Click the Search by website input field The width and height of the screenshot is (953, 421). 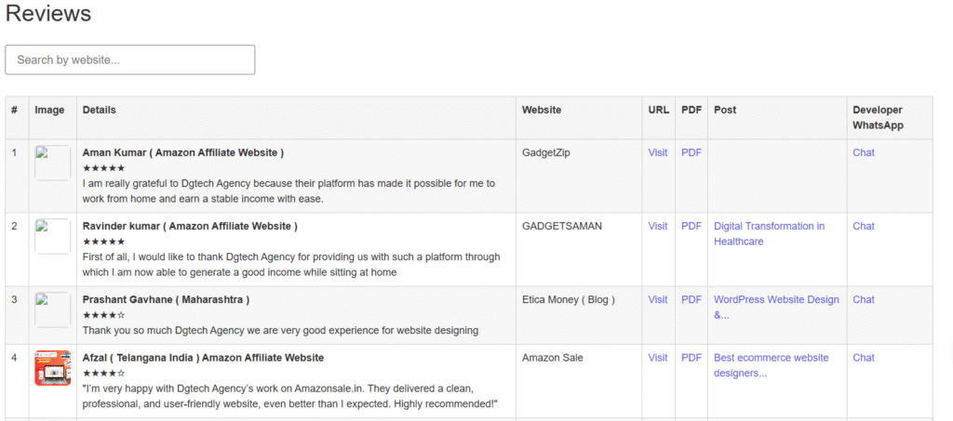(x=130, y=59)
